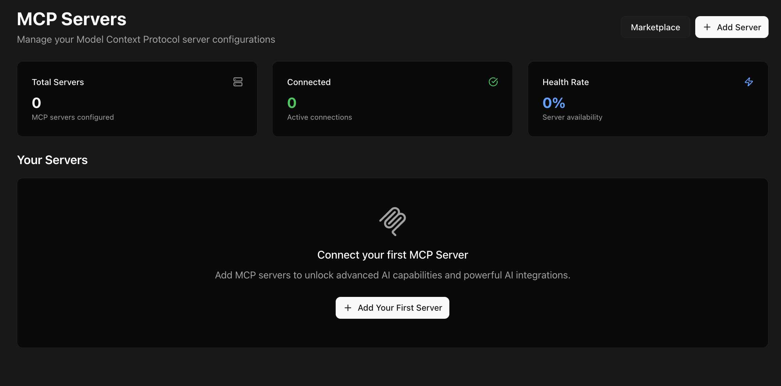Image resolution: width=781 pixels, height=386 pixels.
Task: Click the Active connections label
Action: point(319,117)
